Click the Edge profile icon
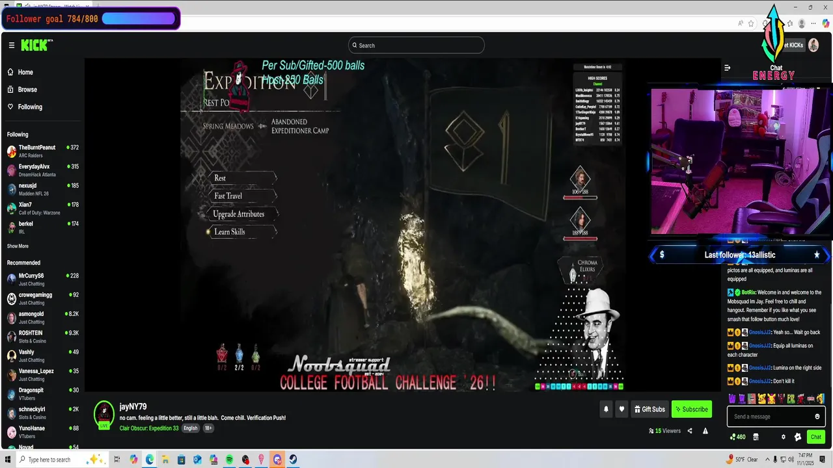The width and height of the screenshot is (833, 468). pyautogui.click(x=802, y=23)
